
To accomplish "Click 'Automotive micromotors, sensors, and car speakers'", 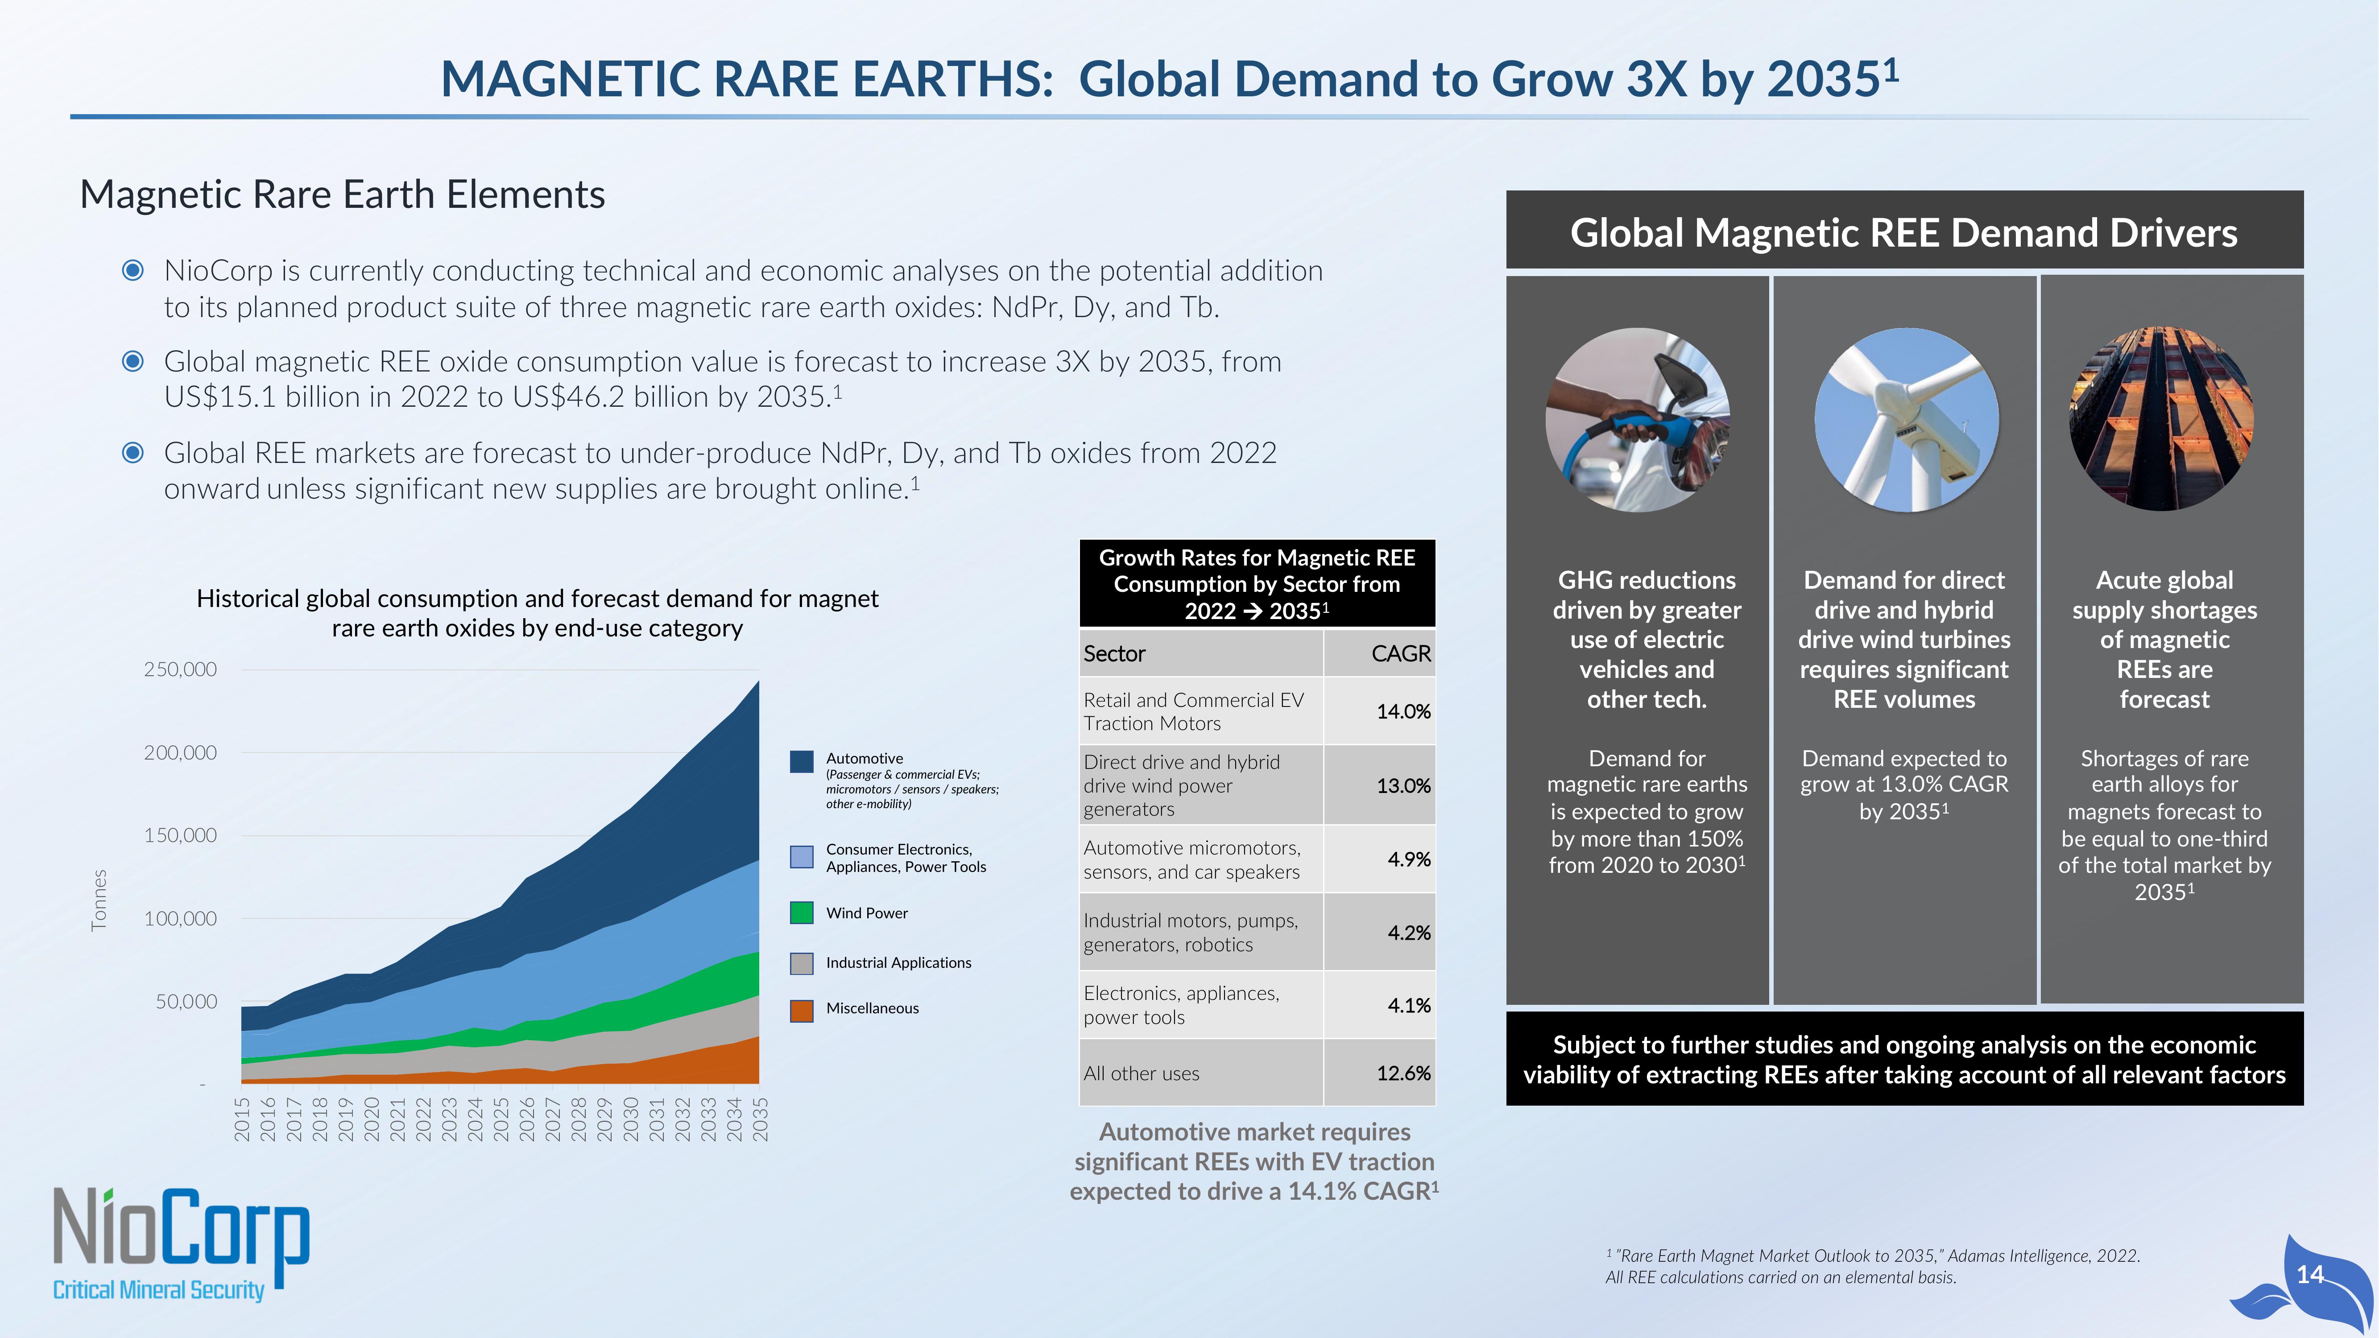I will (x=1200, y=859).
